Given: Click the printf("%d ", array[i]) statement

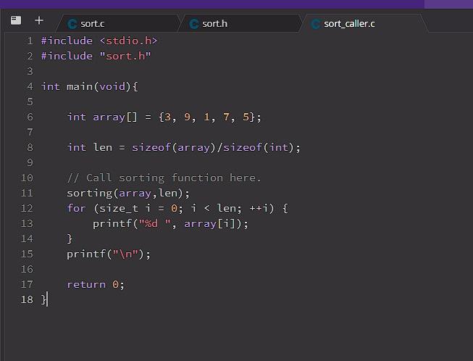Looking at the screenshot, I should pos(170,224).
